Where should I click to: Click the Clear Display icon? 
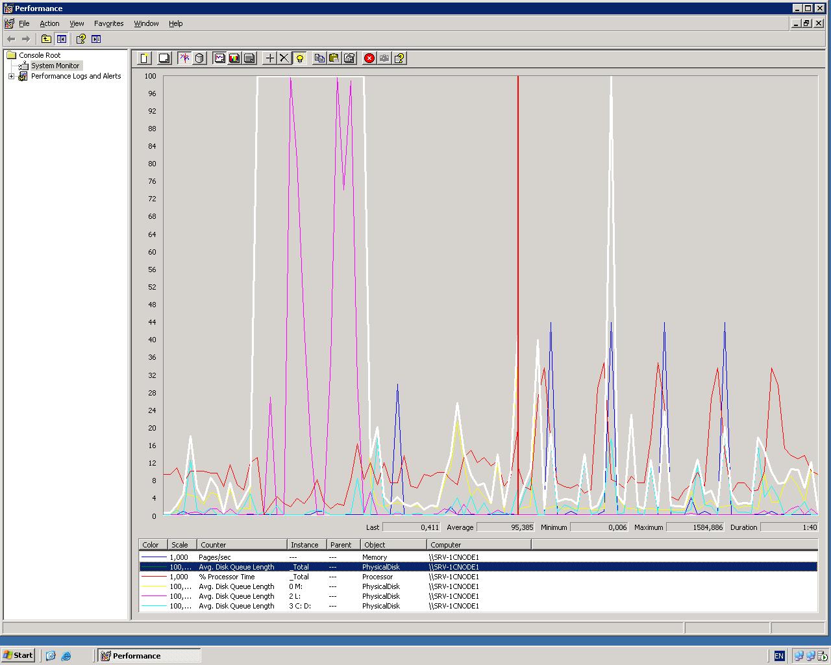pyautogui.click(x=164, y=58)
